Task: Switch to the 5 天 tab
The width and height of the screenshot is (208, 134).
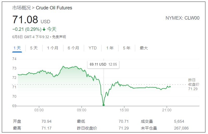Action: (x=34, y=48)
